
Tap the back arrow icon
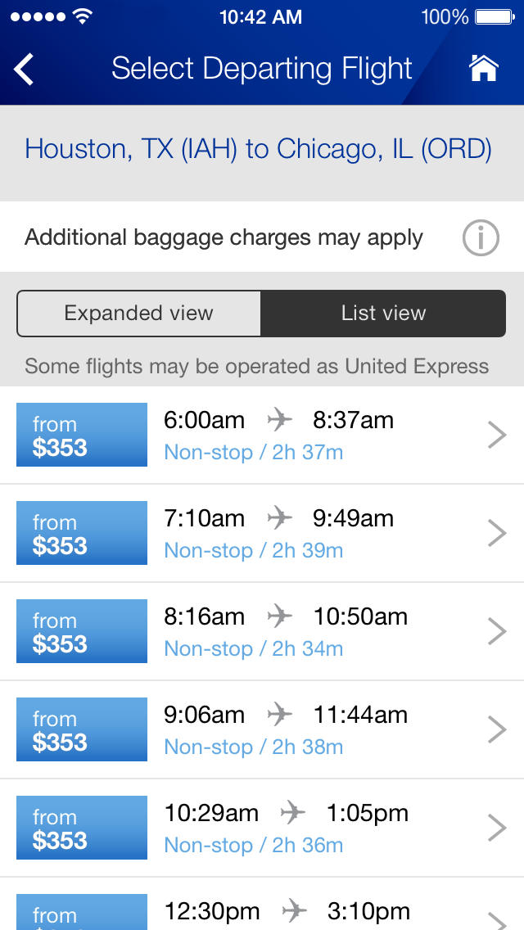(x=25, y=70)
